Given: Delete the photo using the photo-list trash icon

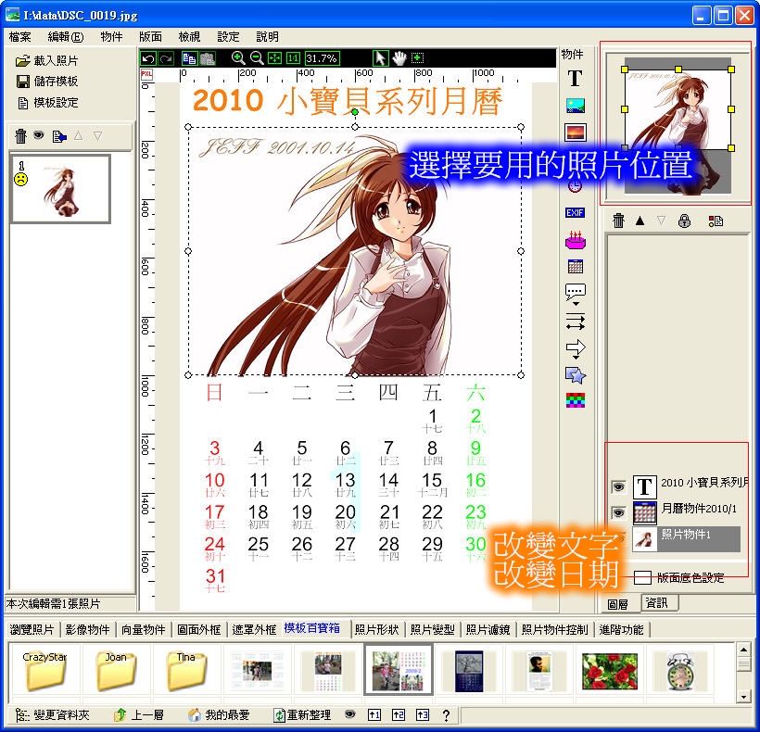Looking at the screenshot, I should tap(20, 135).
